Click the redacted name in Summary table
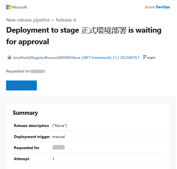The height and width of the screenshot is (169, 177). (x=59, y=147)
